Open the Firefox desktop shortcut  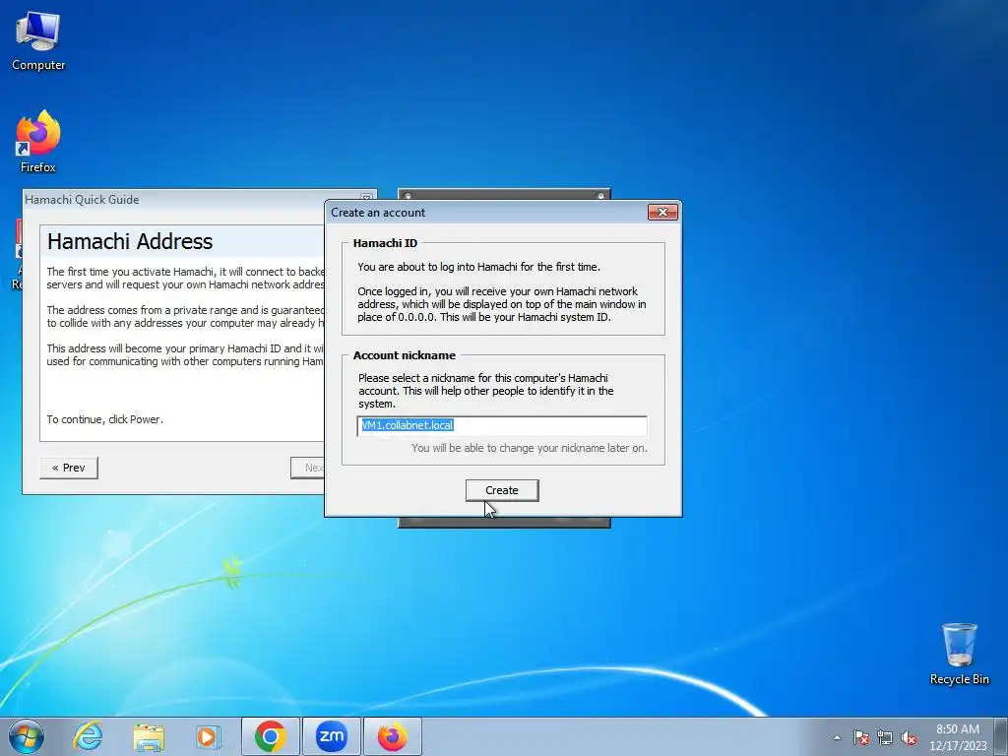(38, 142)
